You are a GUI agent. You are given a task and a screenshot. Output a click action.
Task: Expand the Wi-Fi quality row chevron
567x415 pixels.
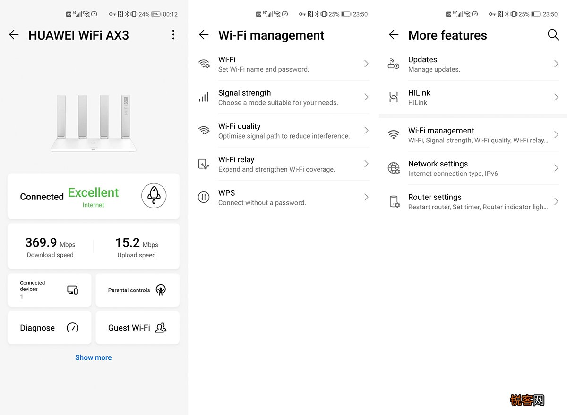coord(366,130)
